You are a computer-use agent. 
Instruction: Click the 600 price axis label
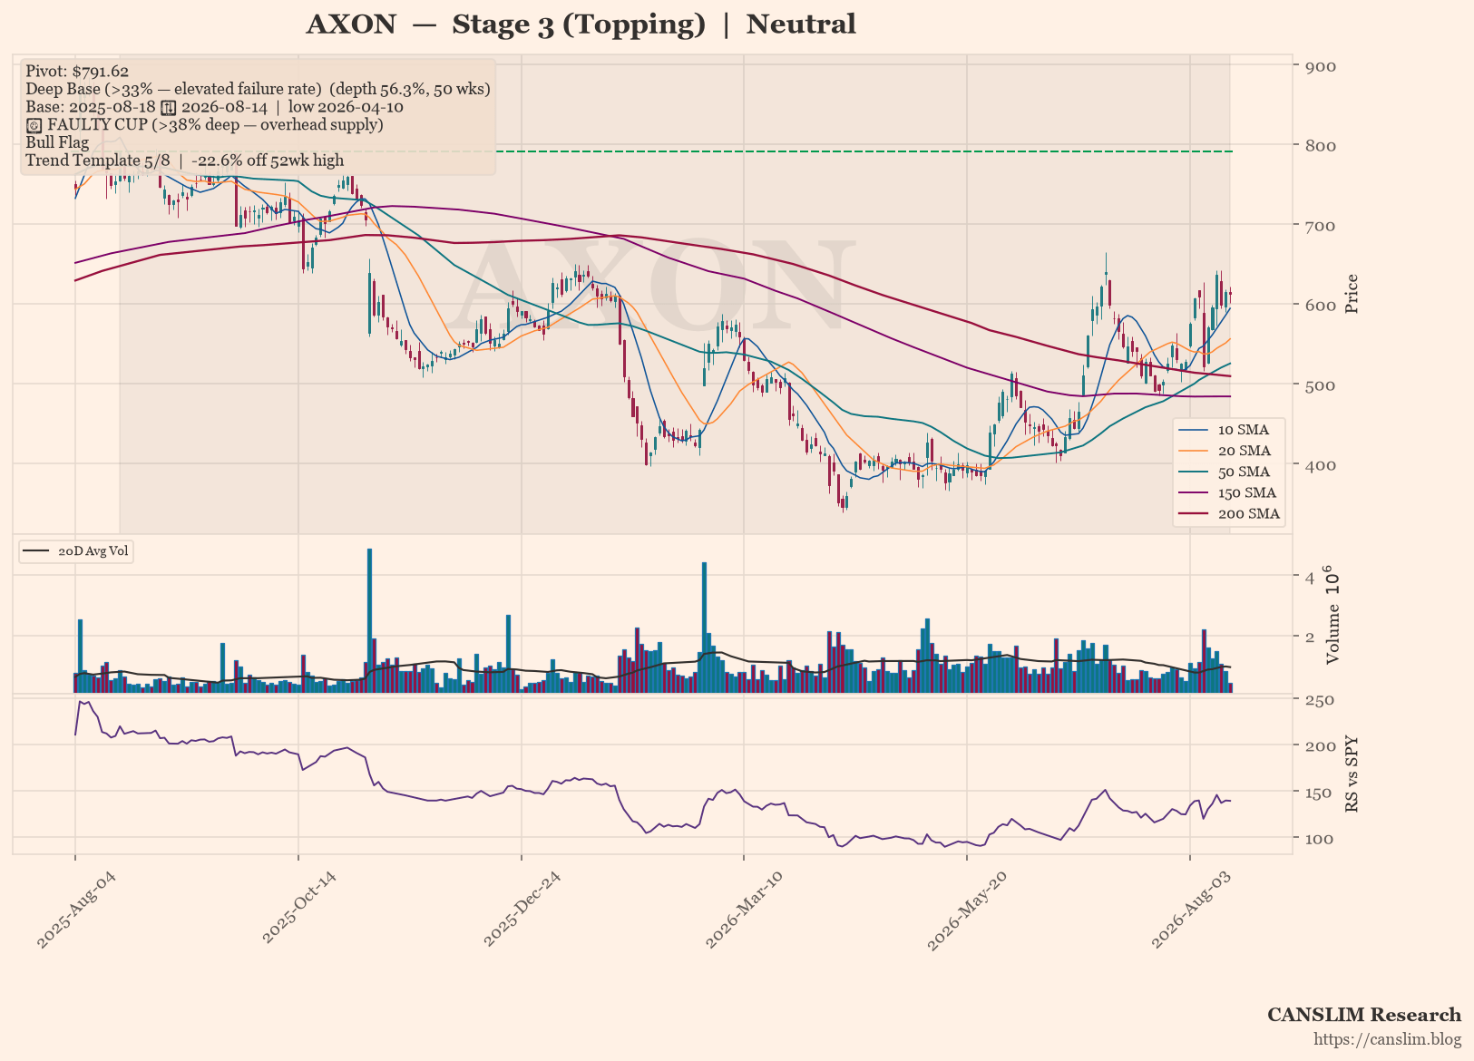click(1320, 306)
